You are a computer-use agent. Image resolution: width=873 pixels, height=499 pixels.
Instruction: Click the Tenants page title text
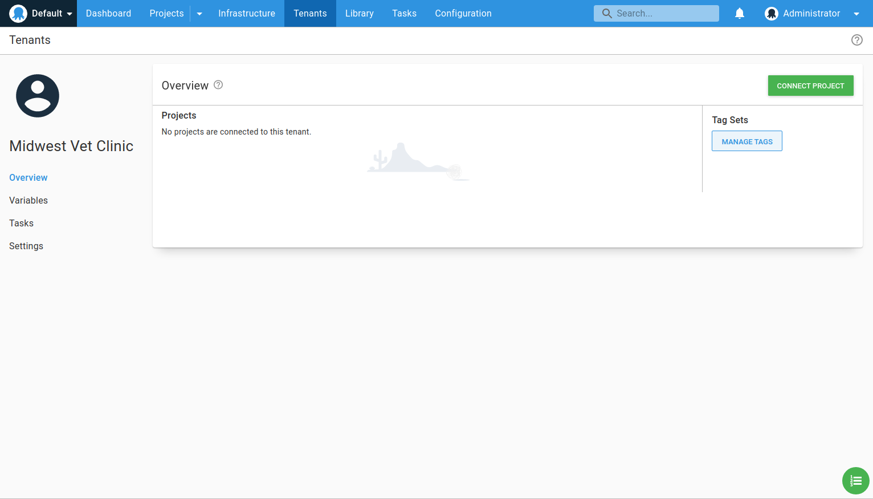[30, 40]
